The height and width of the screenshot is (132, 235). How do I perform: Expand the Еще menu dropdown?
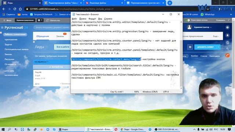click(216, 36)
